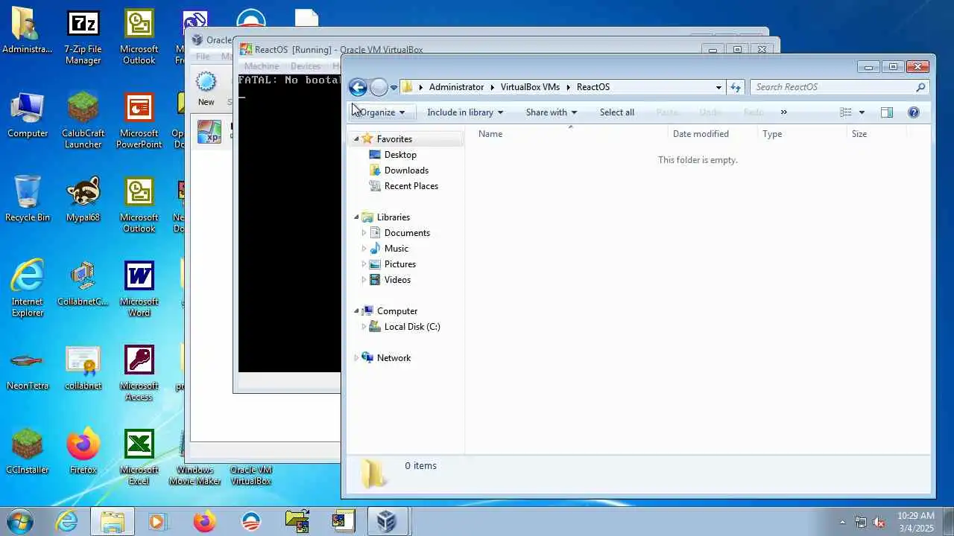Open the Firefox desktop icon

click(x=83, y=451)
